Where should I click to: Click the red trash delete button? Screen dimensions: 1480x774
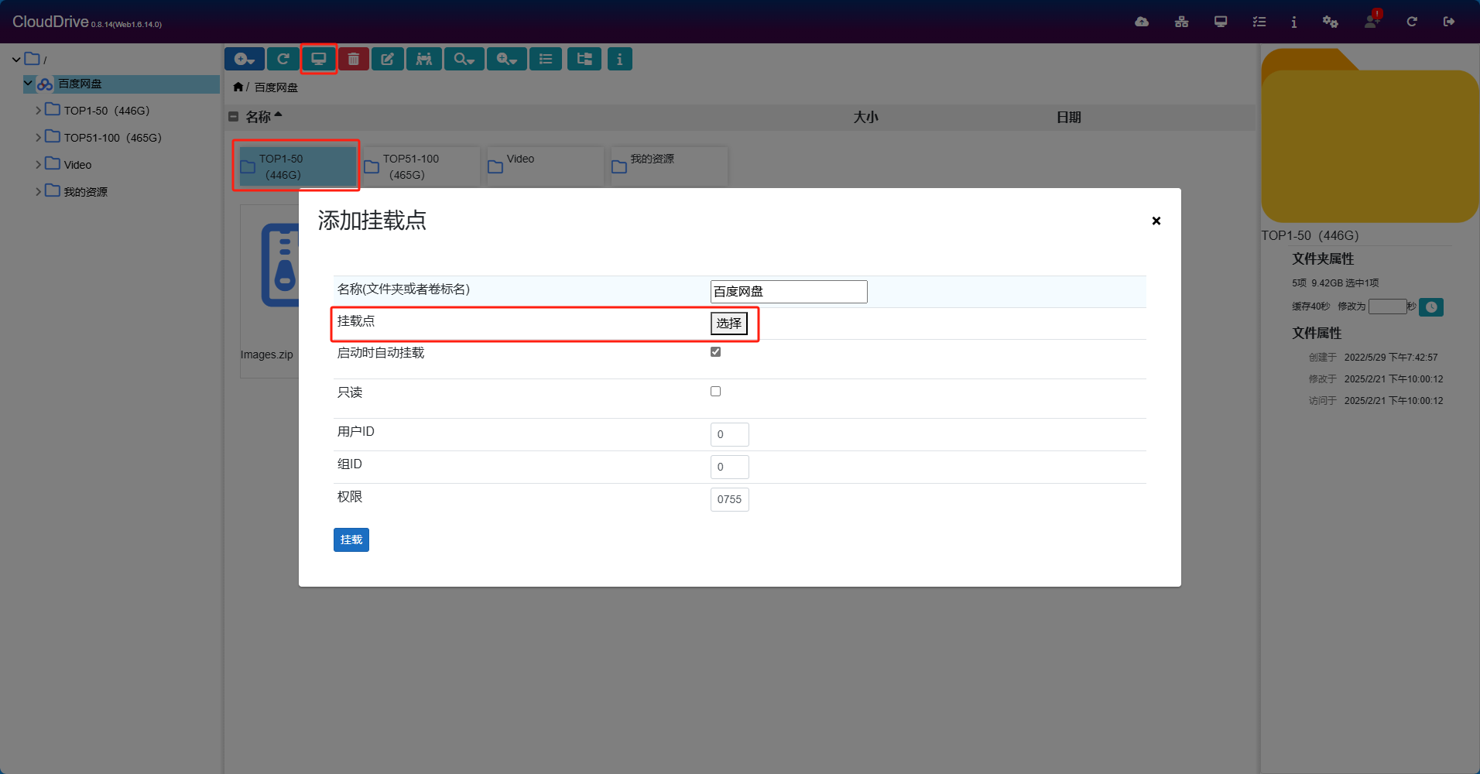coord(354,59)
